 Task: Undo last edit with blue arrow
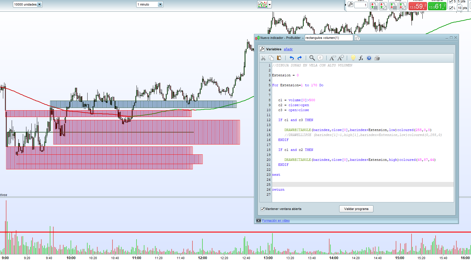291,58
